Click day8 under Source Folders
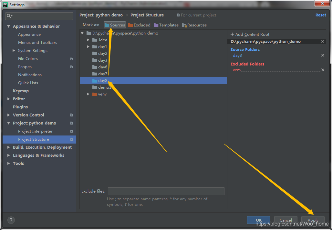Image resolution: width=332 pixels, height=230 pixels. (x=237, y=55)
